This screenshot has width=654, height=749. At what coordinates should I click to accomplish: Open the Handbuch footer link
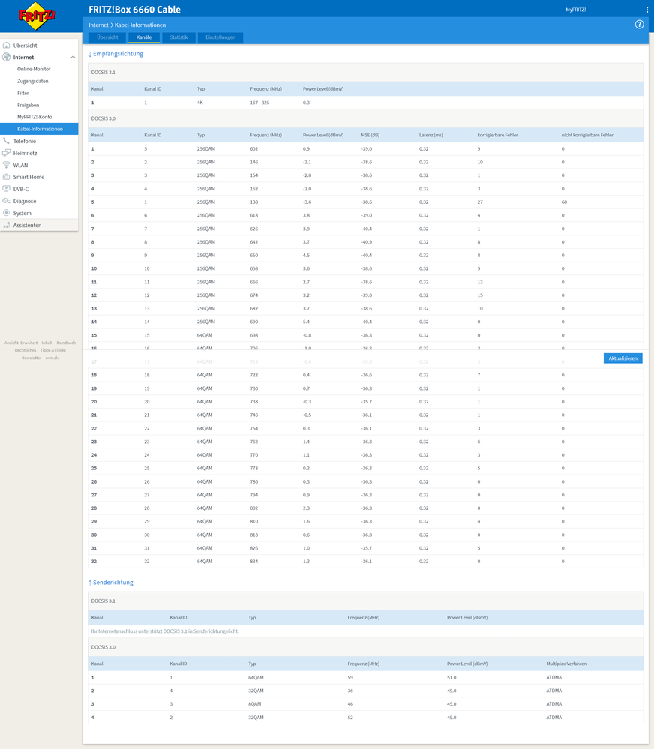pyautogui.click(x=66, y=343)
